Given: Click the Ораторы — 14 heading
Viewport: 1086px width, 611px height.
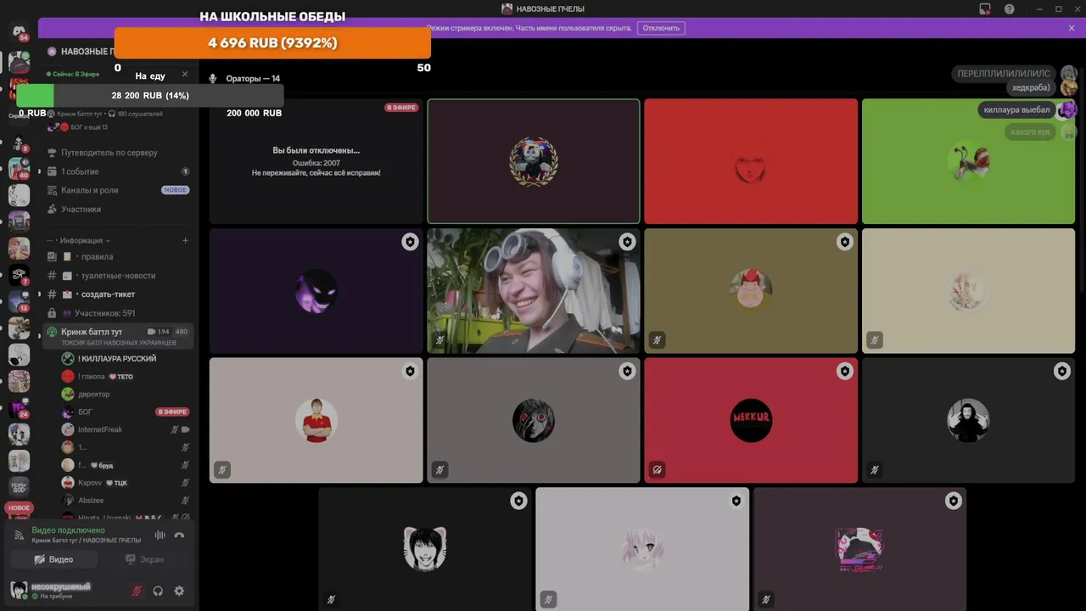Looking at the screenshot, I should point(253,78).
